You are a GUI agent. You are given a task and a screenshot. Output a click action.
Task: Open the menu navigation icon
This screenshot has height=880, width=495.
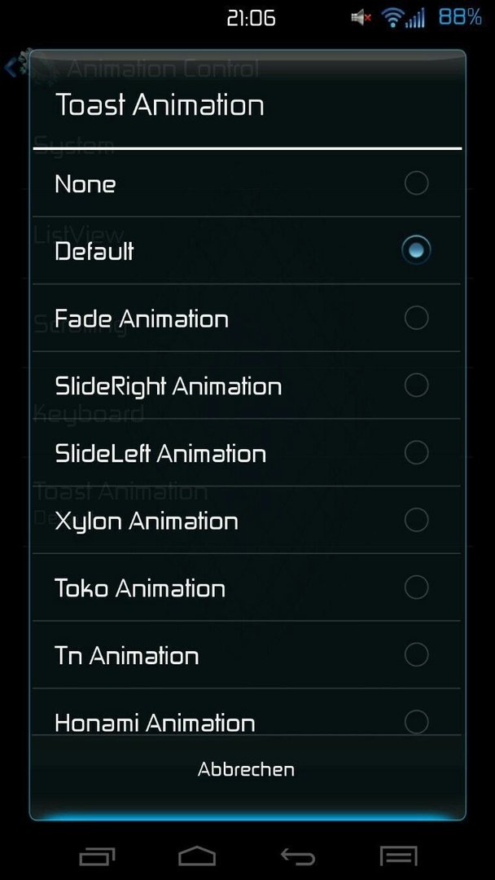click(x=399, y=856)
